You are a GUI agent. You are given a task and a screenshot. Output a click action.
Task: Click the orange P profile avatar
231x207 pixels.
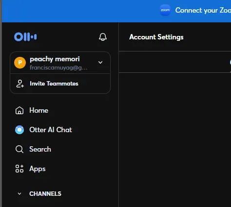(20, 63)
